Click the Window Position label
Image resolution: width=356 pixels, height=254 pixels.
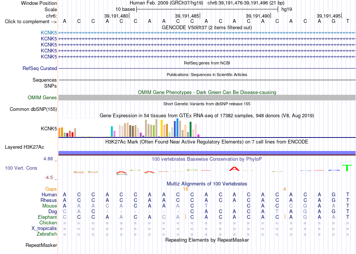39,3
